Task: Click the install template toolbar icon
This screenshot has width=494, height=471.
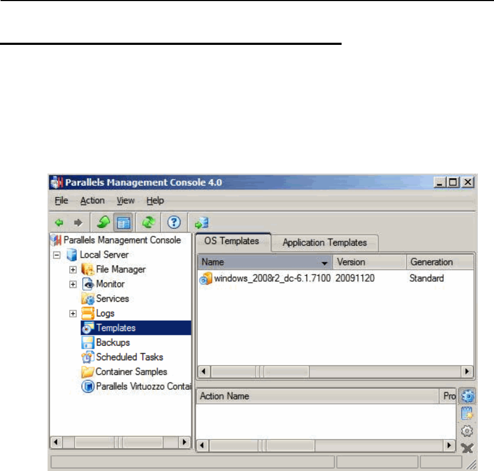Action: (202, 223)
